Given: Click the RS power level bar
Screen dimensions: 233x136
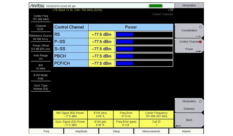Looking at the screenshot, I should 144,35.
